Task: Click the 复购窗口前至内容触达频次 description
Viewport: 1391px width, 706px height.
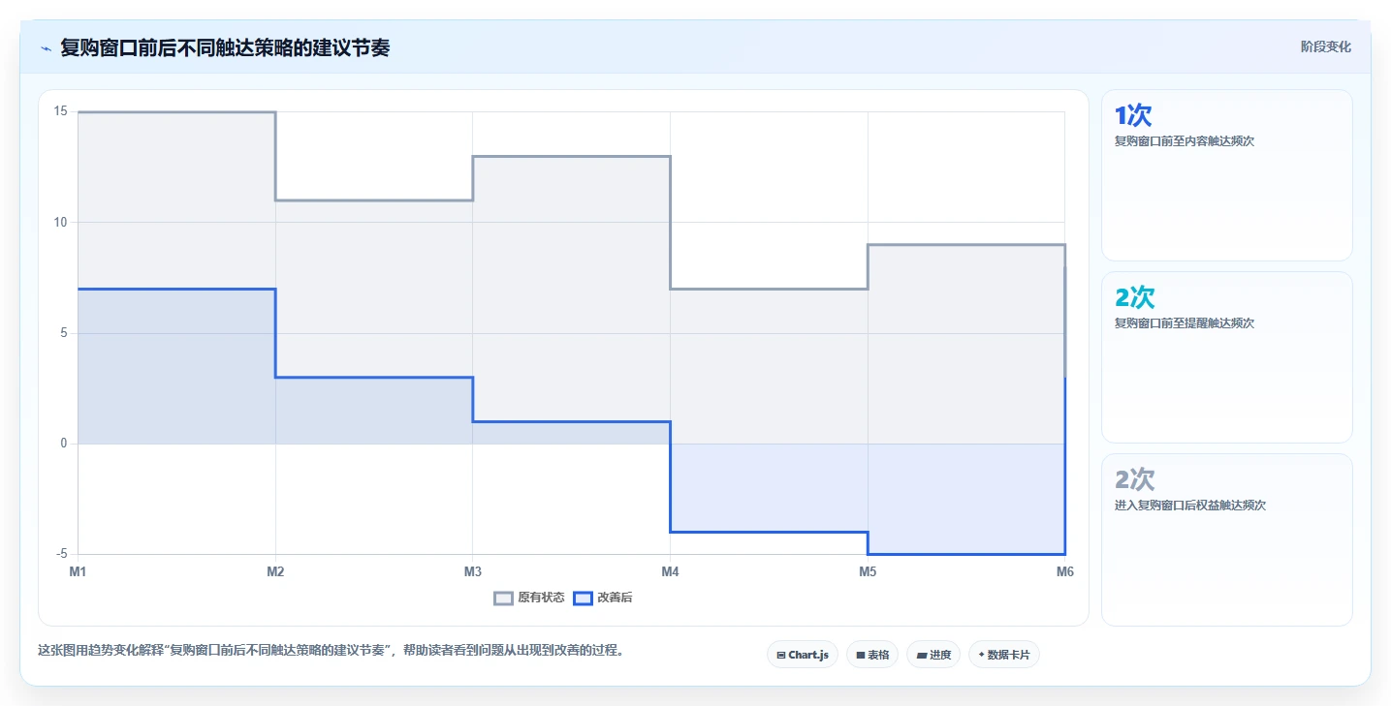Action: click(1185, 140)
